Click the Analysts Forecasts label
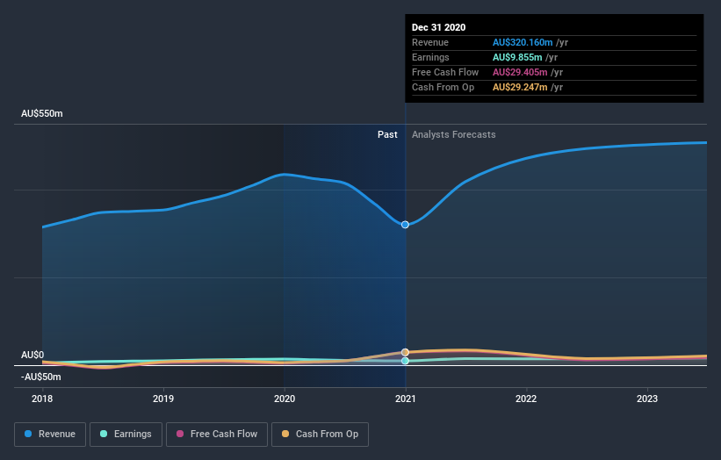721x460 pixels. [454, 134]
